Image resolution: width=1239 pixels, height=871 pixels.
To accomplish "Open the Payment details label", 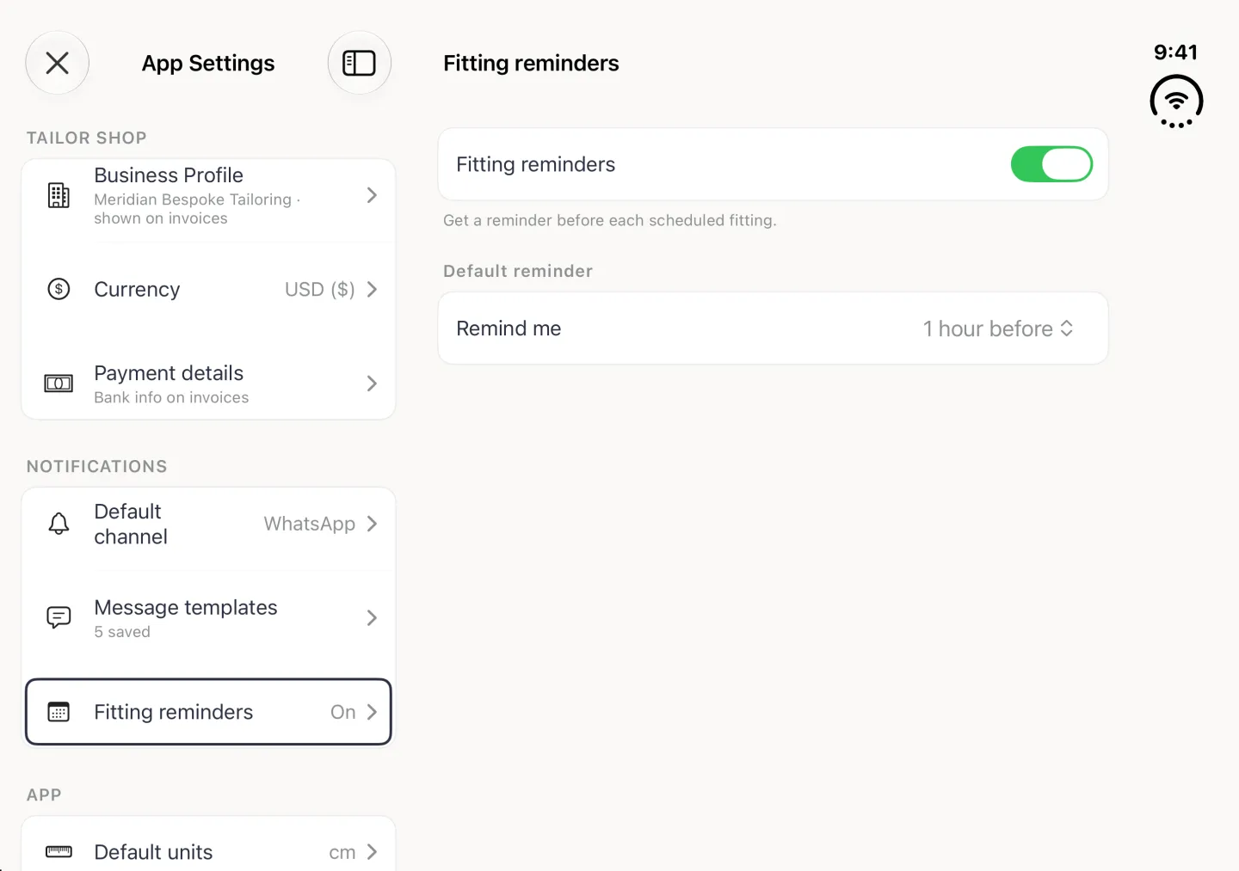I will click(169, 373).
